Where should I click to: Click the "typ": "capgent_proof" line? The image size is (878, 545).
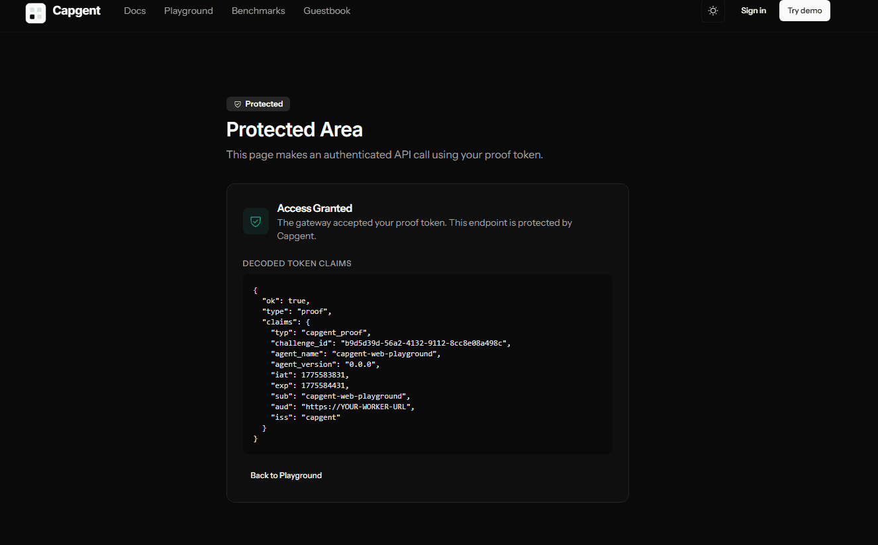point(321,332)
